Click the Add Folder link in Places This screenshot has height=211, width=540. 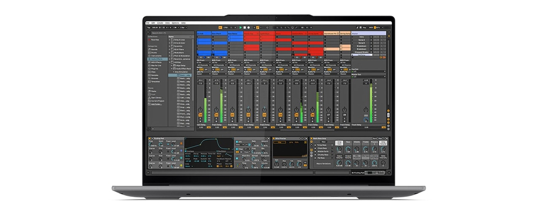156,104
